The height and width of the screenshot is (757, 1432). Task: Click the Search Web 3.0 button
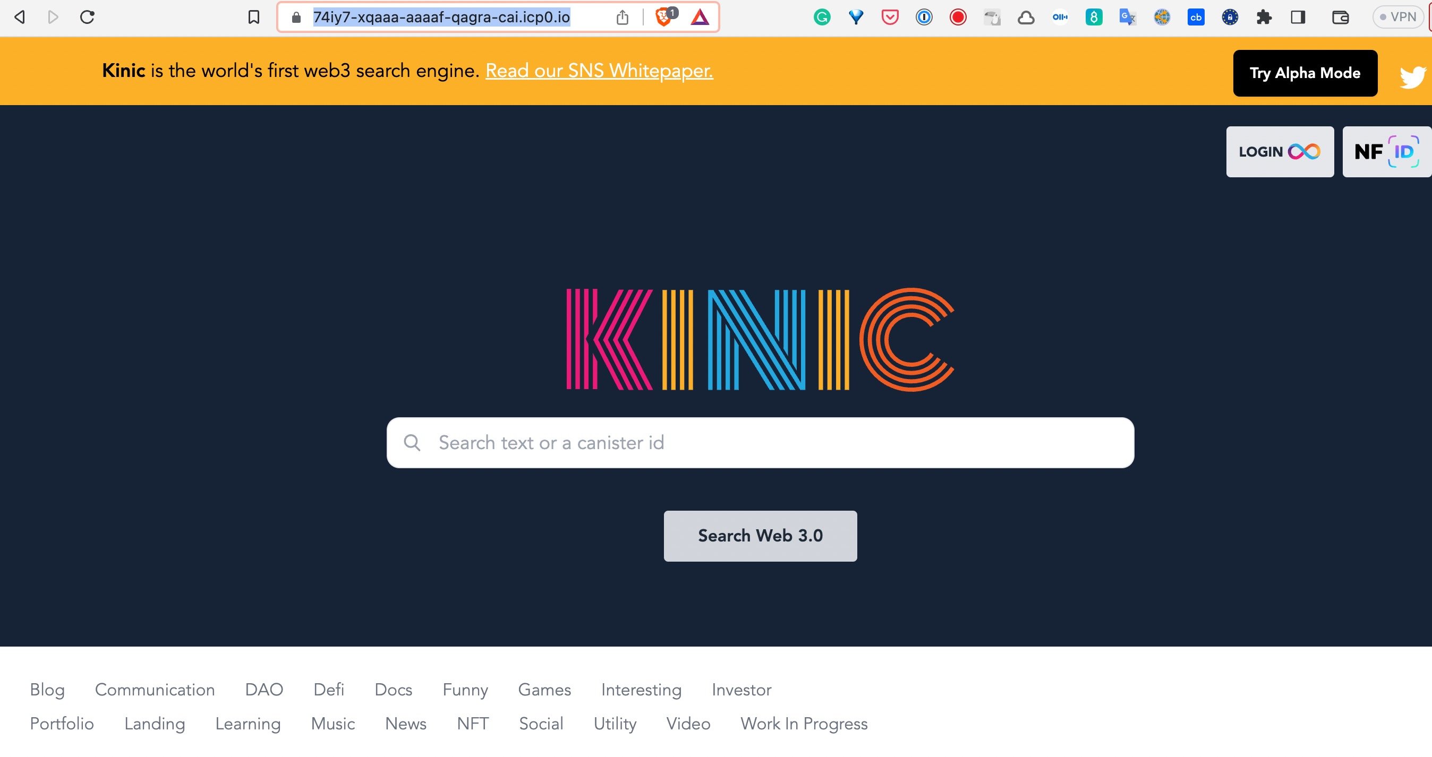click(x=760, y=536)
